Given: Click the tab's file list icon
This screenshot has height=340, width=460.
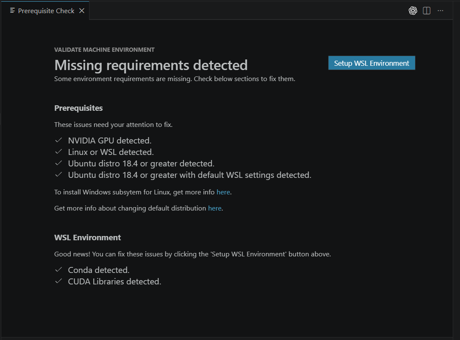Looking at the screenshot, I should pos(12,11).
